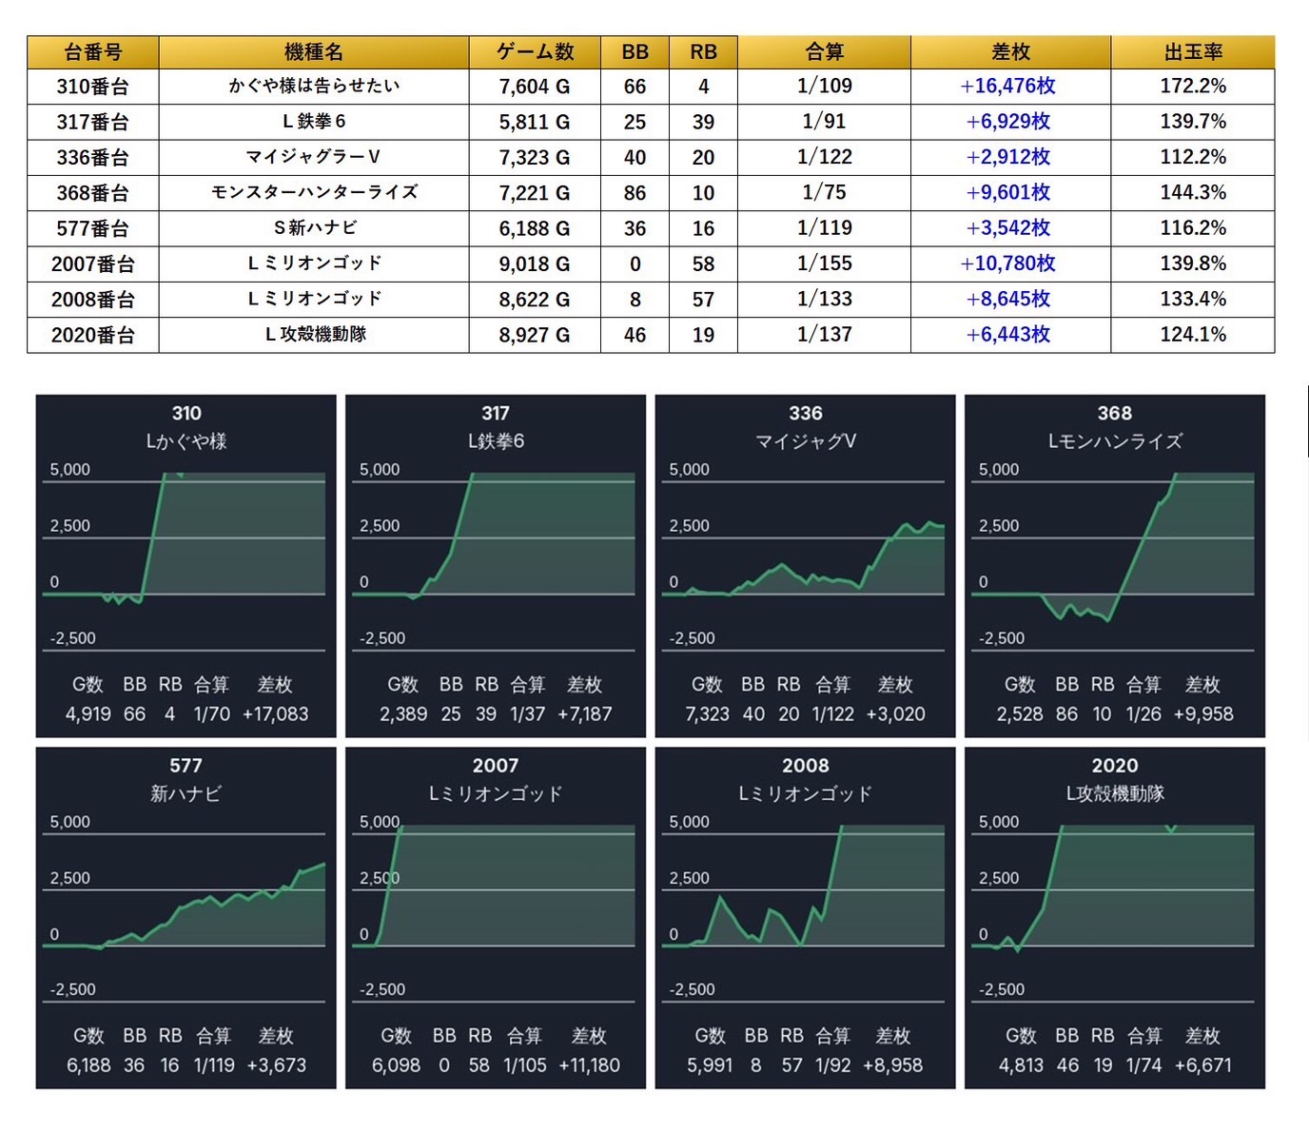
Task: Click the 139.8% payout rate
Action: [1193, 263]
